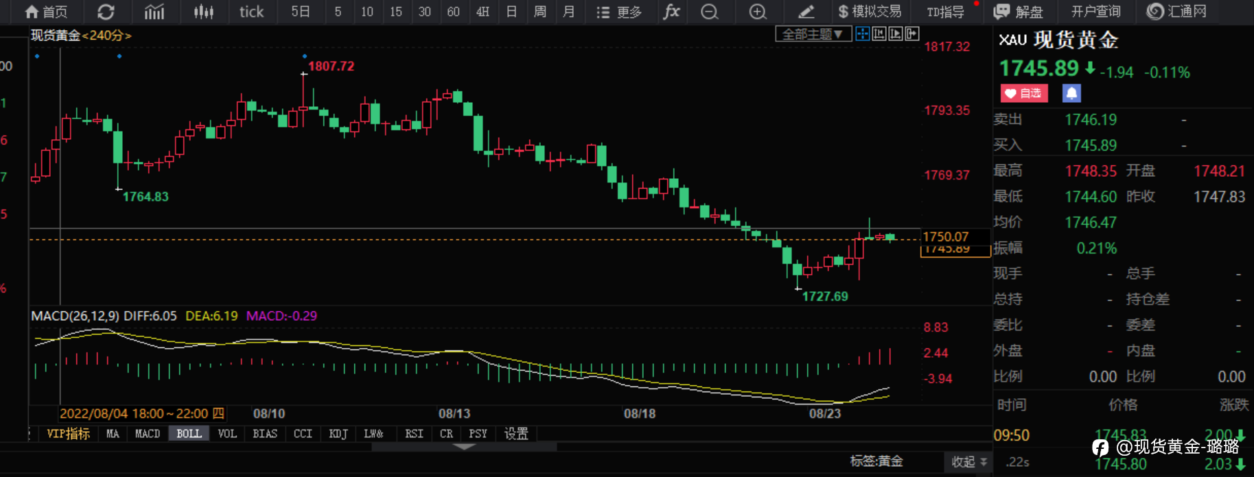Toggle the 自选 favorite heart button
Viewport: 1254px width, 477px height.
click(x=1023, y=93)
